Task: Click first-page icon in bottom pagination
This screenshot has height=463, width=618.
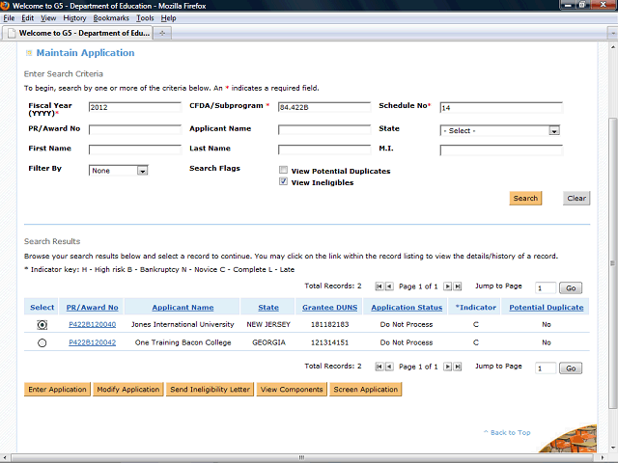Action: 379,368
